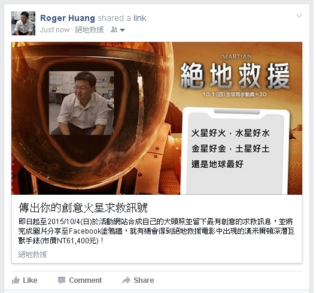Open the 'link' word in shared a link

click(140, 18)
